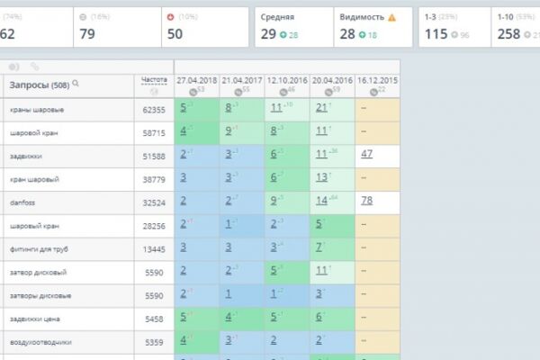The width and height of the screenshot is (540, 360).
Task: Open position 14 for 'danfoss' on 20.04.2016
Action: 321,200
